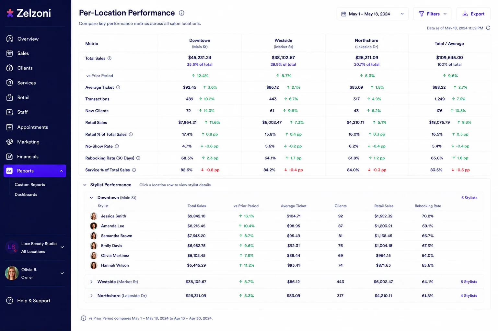Click the 4 Stylists link

(x=469, y=296)
